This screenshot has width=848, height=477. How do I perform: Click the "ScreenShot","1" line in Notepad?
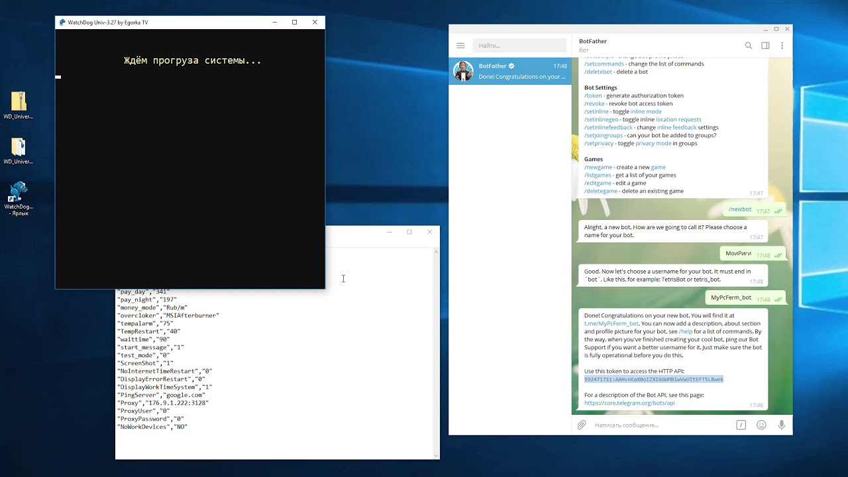tap(146, 363)
